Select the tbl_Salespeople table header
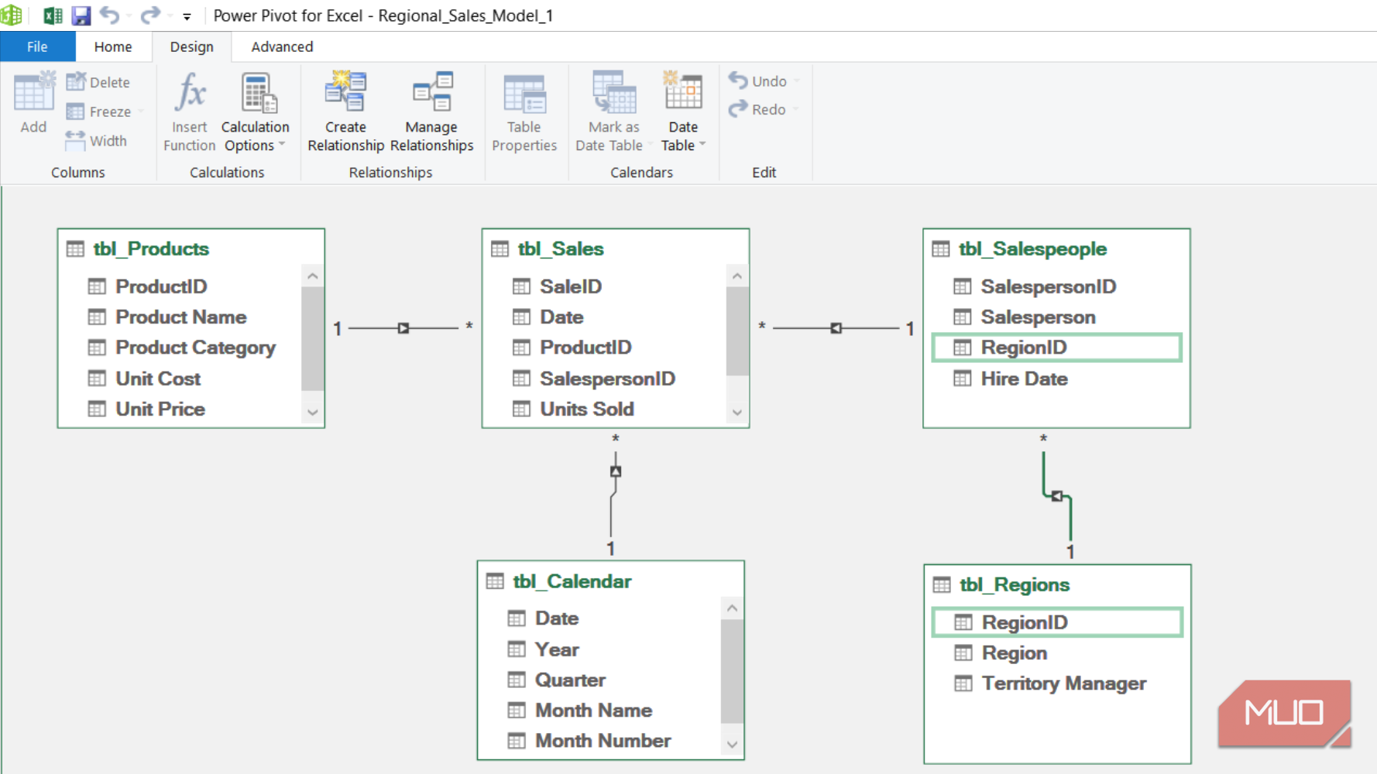 coord(1032,248)
